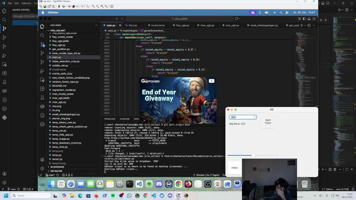
Task: Open Spotify from mac dock
Action: (149, 184)
